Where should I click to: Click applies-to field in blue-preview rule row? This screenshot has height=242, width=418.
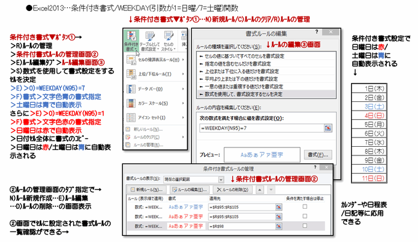[x=242, y=207]
